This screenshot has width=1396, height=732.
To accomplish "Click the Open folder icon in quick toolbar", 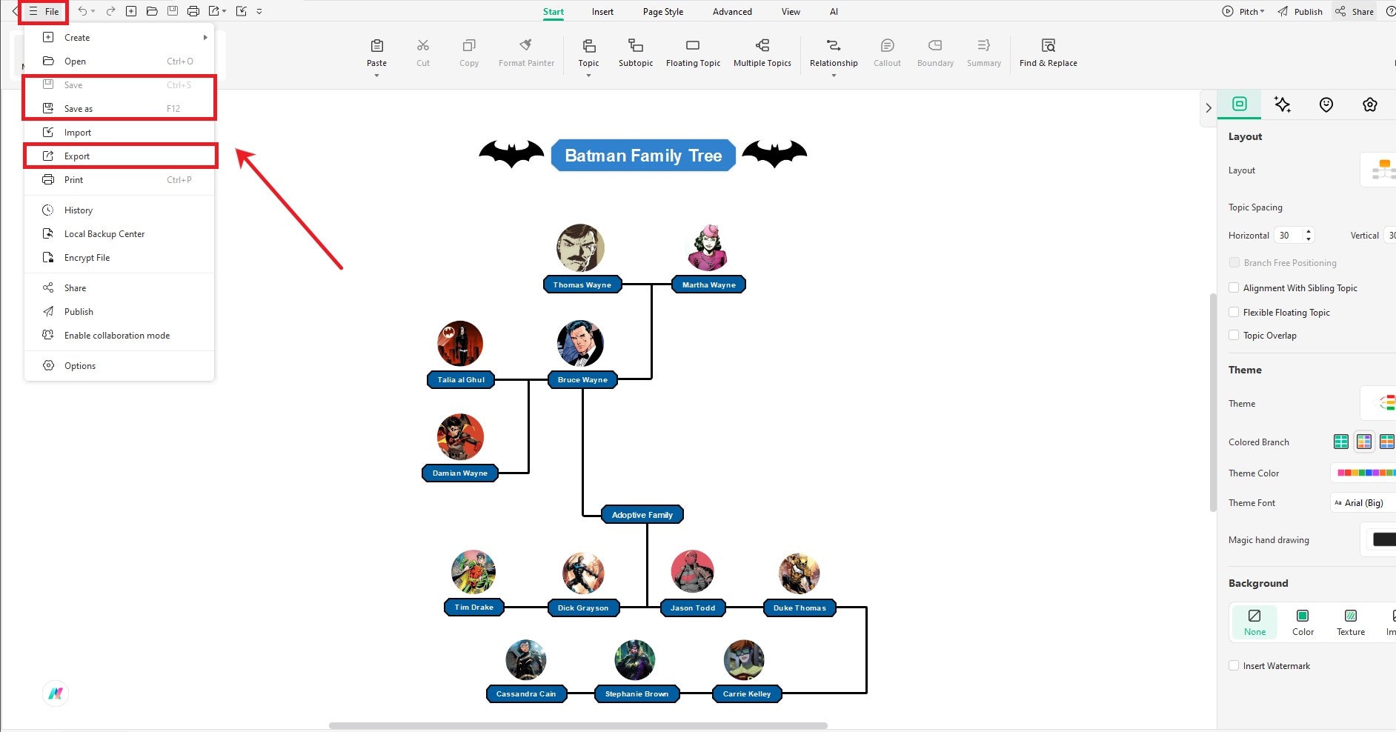I will [152, 11].
